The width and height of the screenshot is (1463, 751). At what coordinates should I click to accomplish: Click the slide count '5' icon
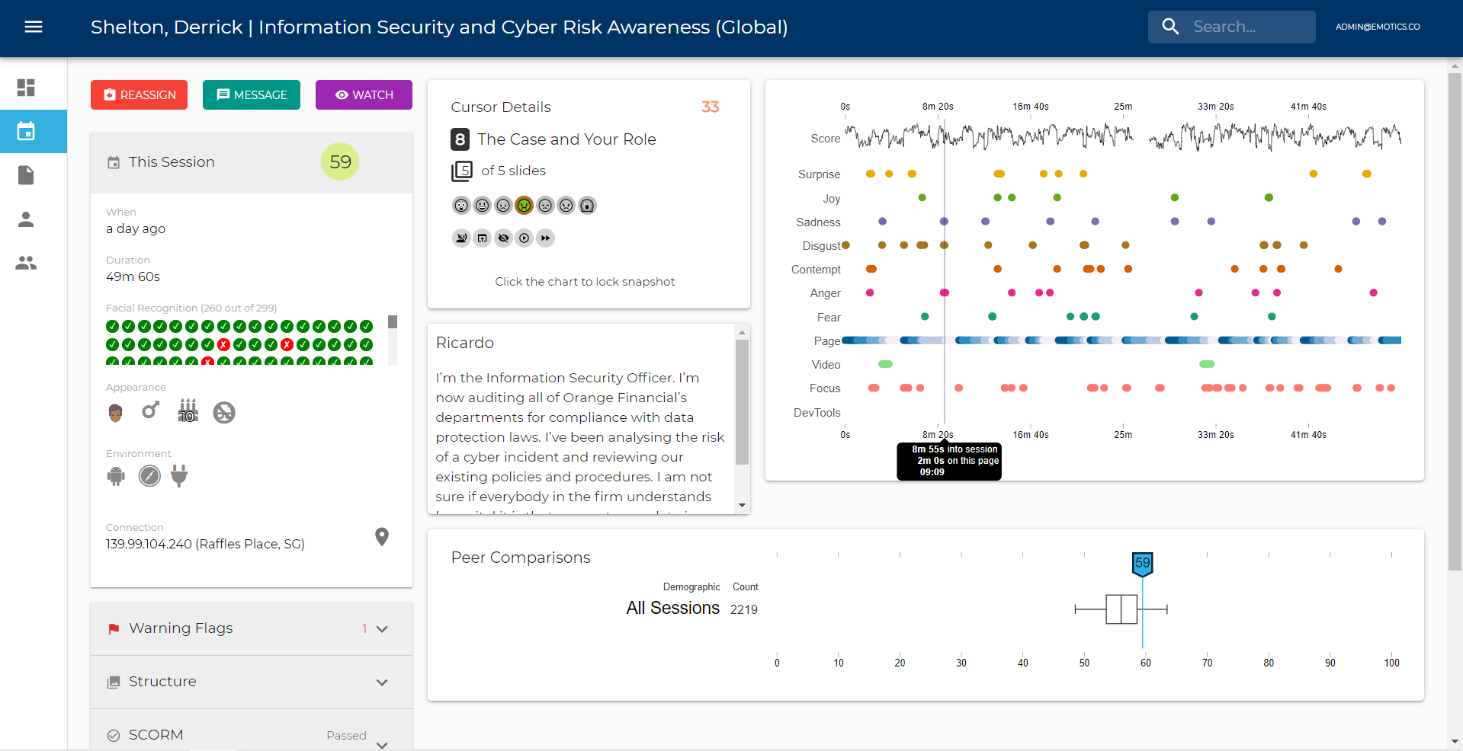(x=462, y=171)
